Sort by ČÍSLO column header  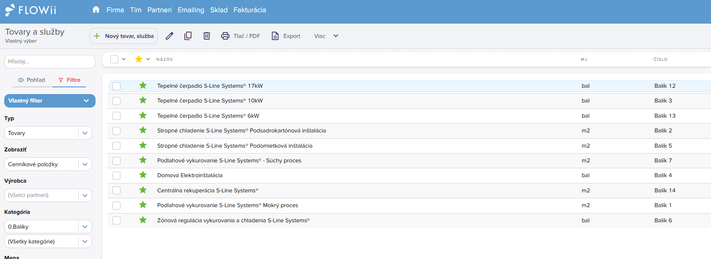(660, 59)
